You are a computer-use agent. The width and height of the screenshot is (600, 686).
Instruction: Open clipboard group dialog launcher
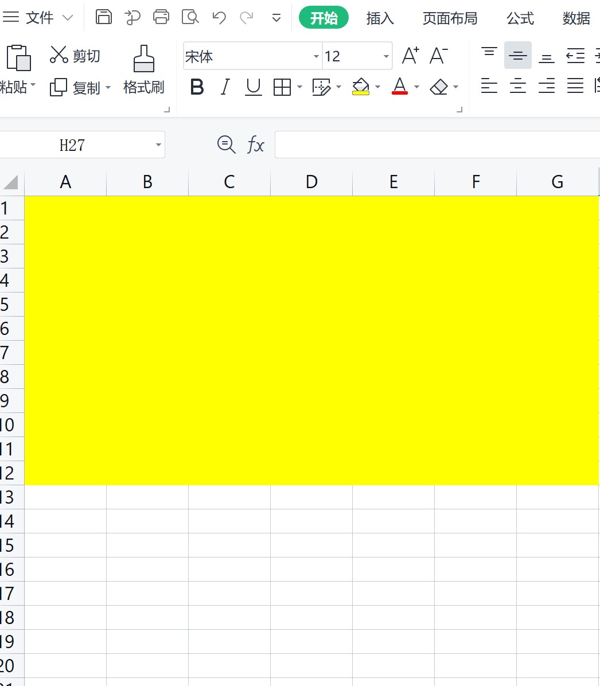[167, 110]
